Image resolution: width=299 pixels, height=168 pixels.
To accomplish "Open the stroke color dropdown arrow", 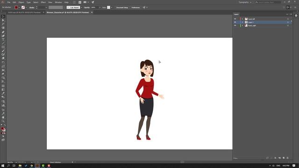I will [26, 7].
